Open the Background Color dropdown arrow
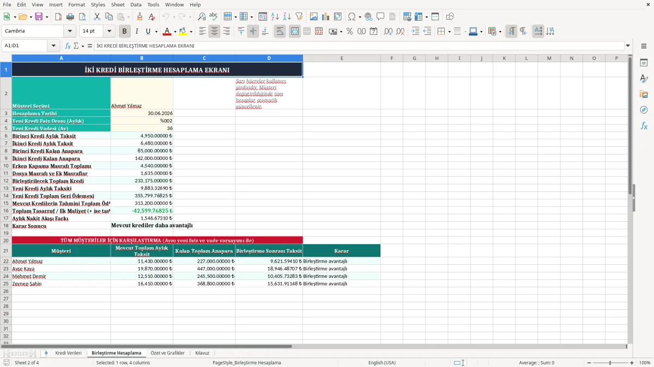The width and height of the screenshot is (654, 367). click(191, 32)
